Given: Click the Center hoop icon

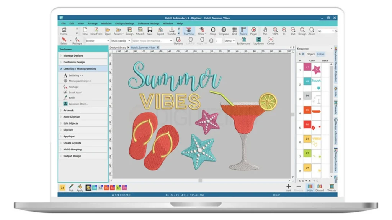Looking at the screenshot, I should coord(271,40).
